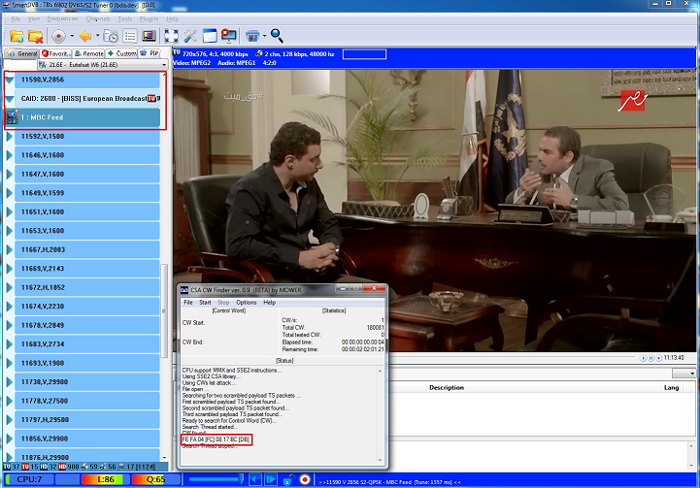Select the 11856,V,29900 transponder row
700x488 pixels.
(87, 439)
